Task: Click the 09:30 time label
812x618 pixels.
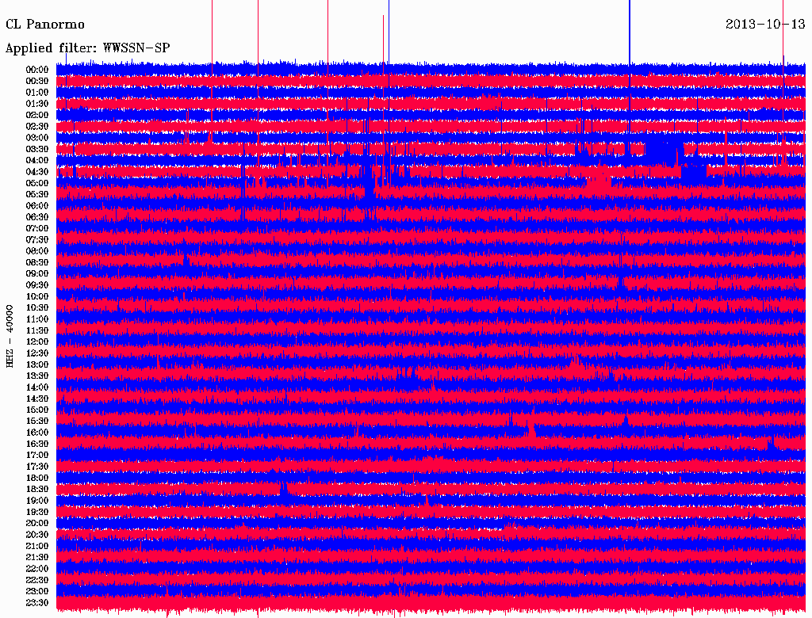Action: 36,285
